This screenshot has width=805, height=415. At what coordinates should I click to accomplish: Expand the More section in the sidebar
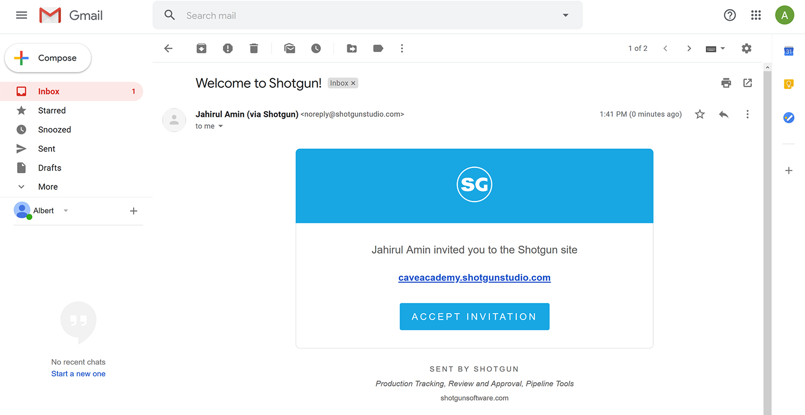(x=48, y=187)
